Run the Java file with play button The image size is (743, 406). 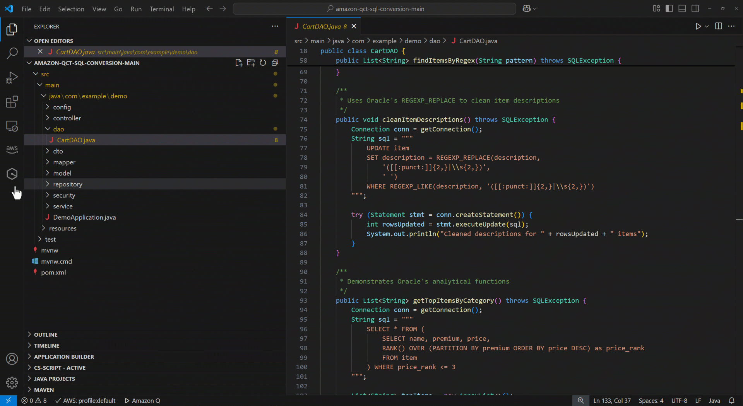pyautogui.click(x=698, y=26)
